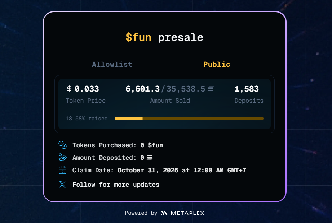This screenshot has width=332, height=223.
Task: Click the $fun presale heading
Action: point(164,37)
